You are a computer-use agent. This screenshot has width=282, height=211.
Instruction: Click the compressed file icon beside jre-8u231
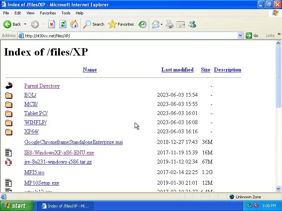pyautogui.click(x=8, y=162)
